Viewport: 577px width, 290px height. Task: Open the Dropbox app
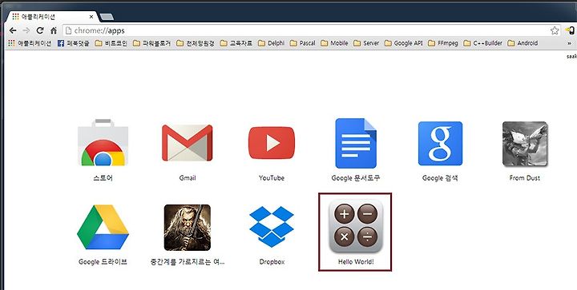tap(272, 227)
